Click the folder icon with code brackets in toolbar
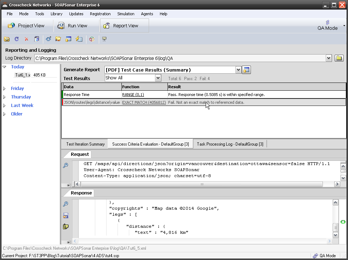 [x=7, y=39]
